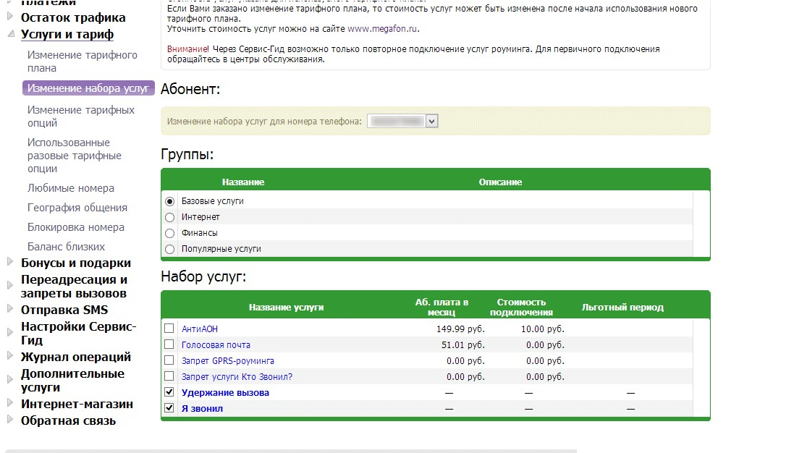Expand the Дополнительные услуги arrow

[x=10, y=379]
